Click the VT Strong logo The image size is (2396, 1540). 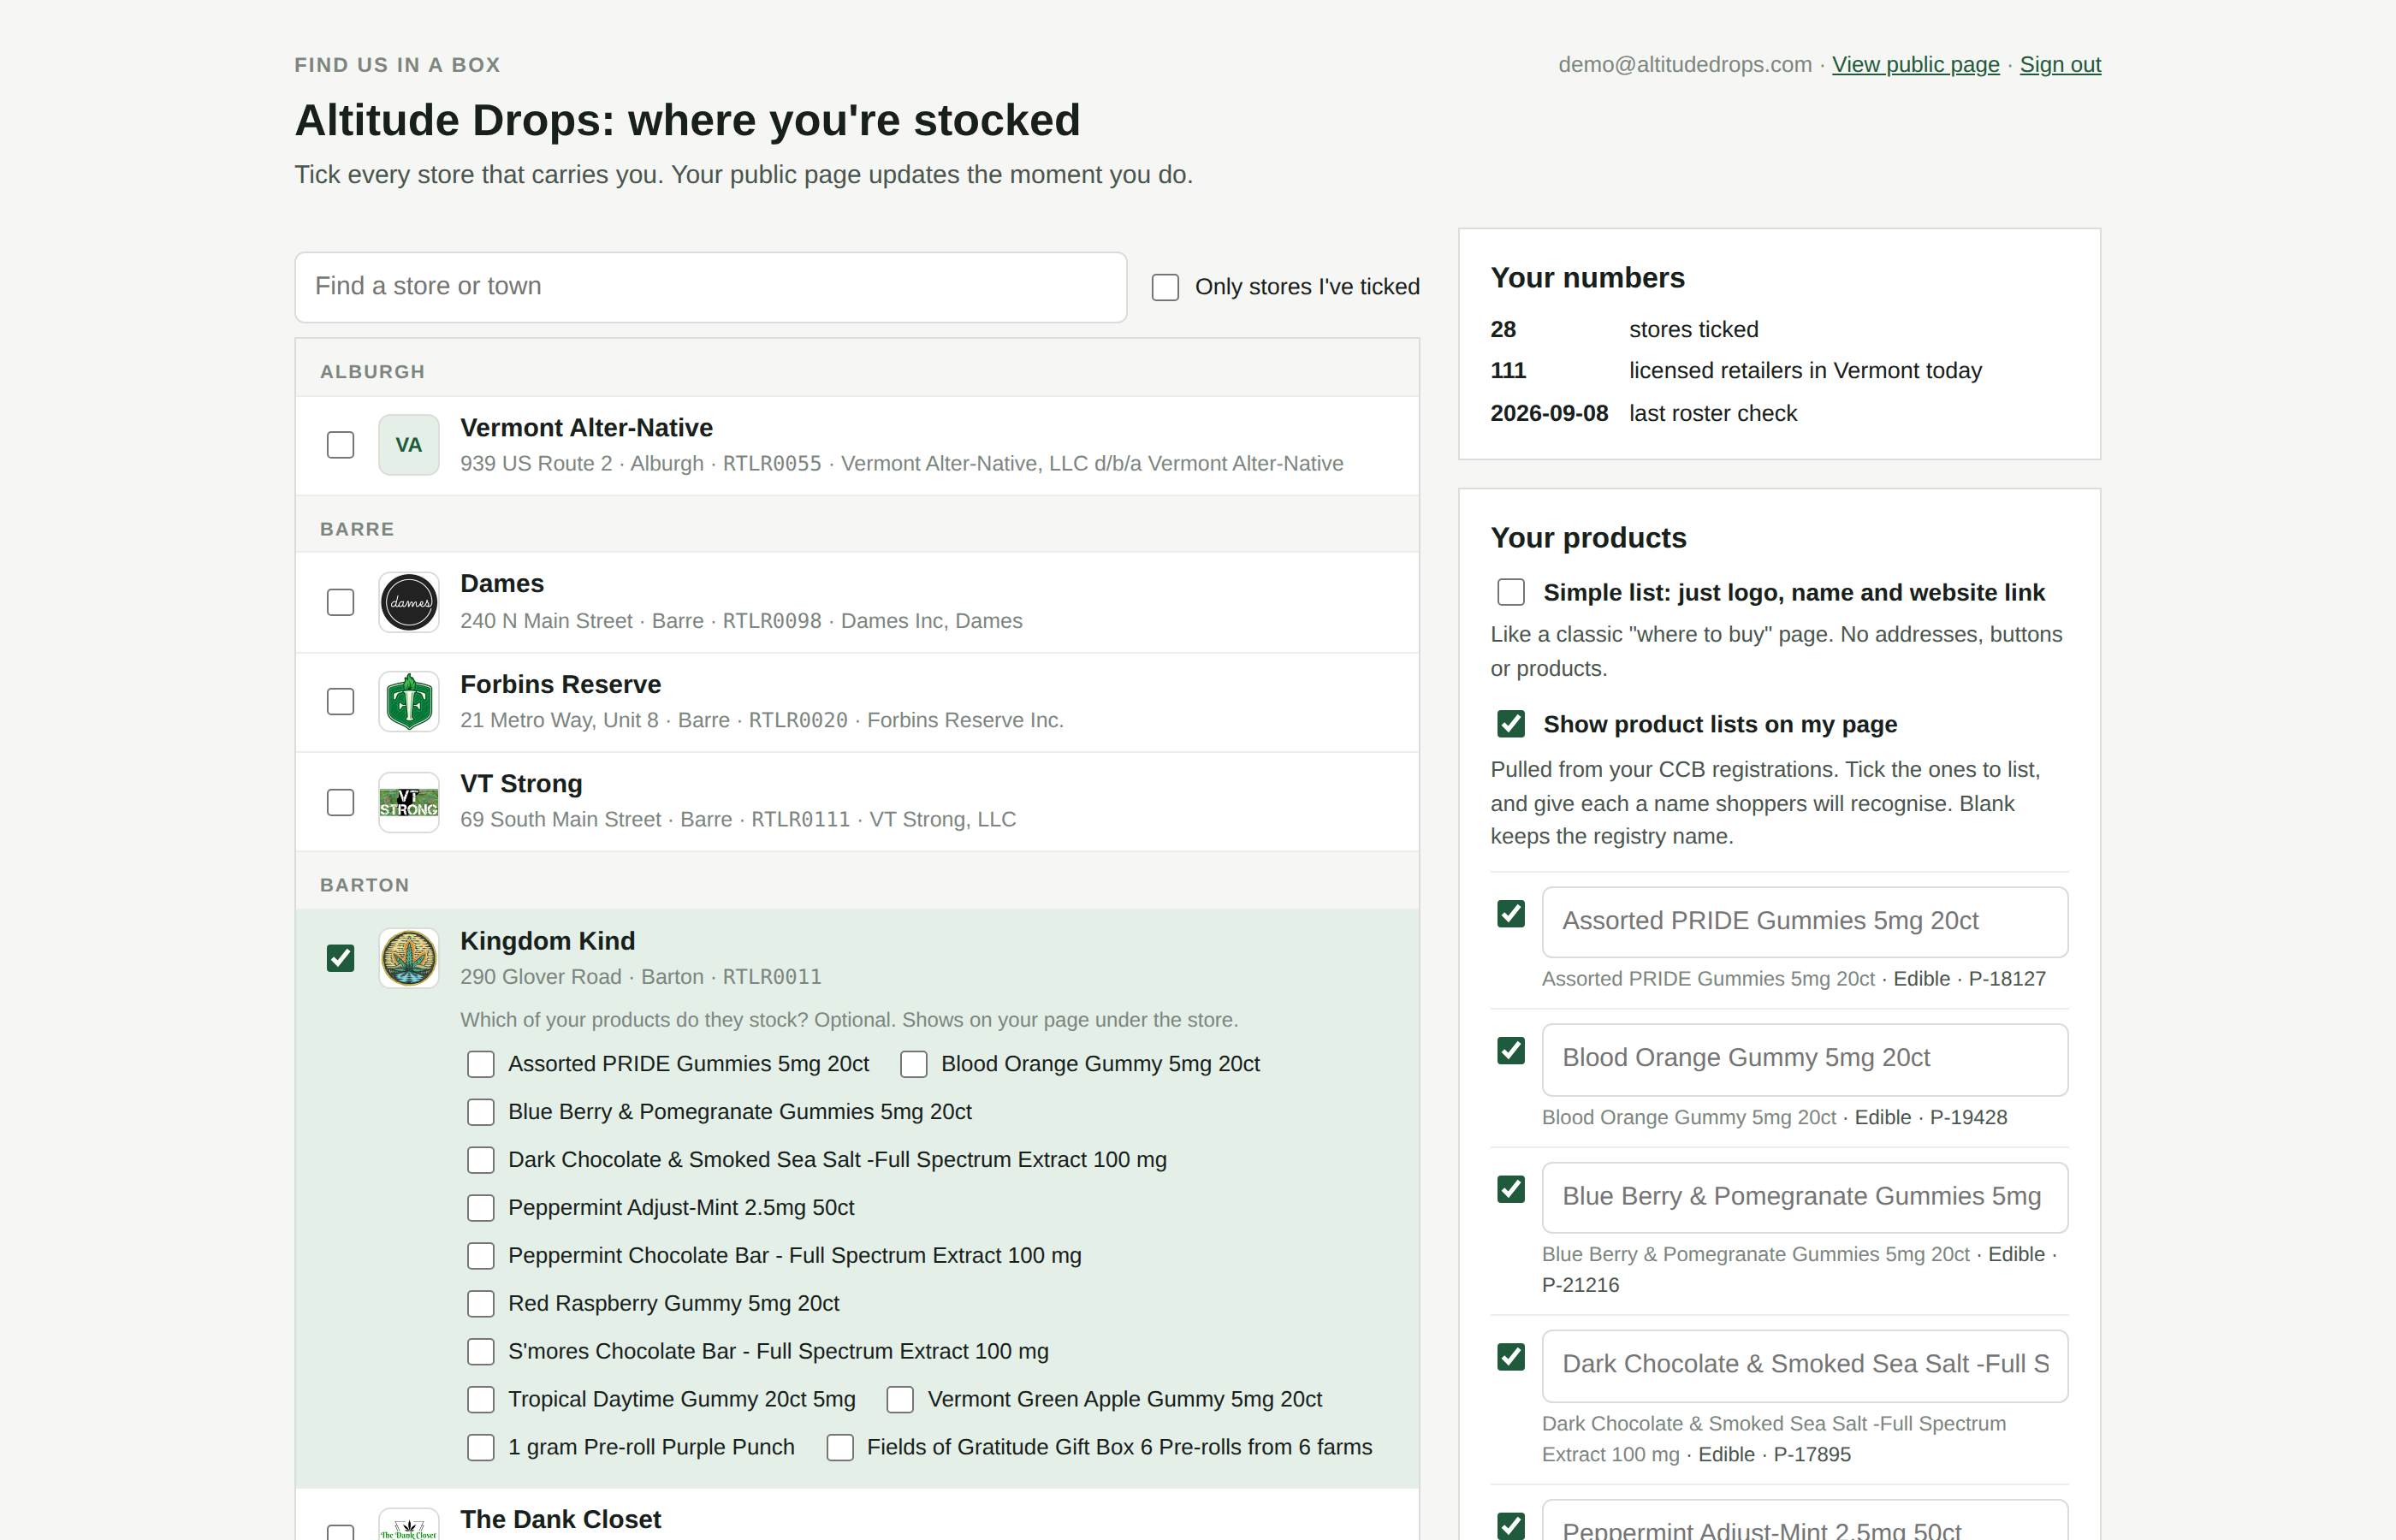coord(408,802)
